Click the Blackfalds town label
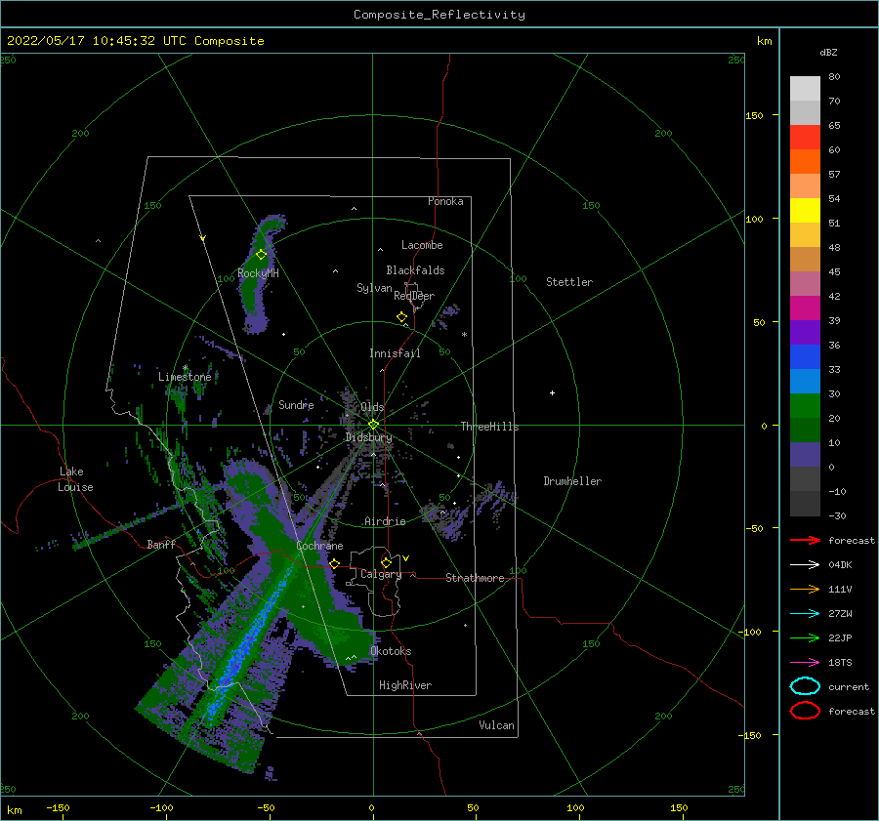This screenshot has height=821, width=879. [x=415, y=270]
